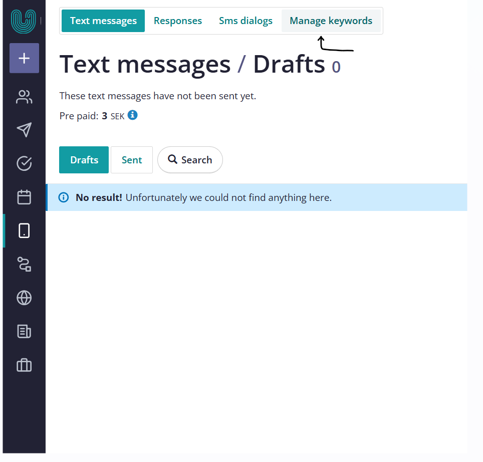The height and width of the screenshot is (462, 483).
Task: Click the "Pre paid: 3 SEK" balance text
Action: (92, 116)
